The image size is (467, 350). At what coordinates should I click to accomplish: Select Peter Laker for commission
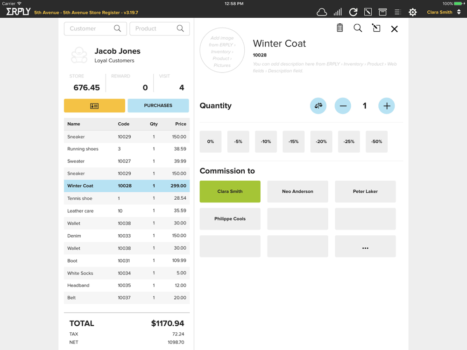(x=365, y=191)
